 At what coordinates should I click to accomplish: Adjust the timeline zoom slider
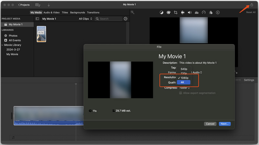[238, 80]
